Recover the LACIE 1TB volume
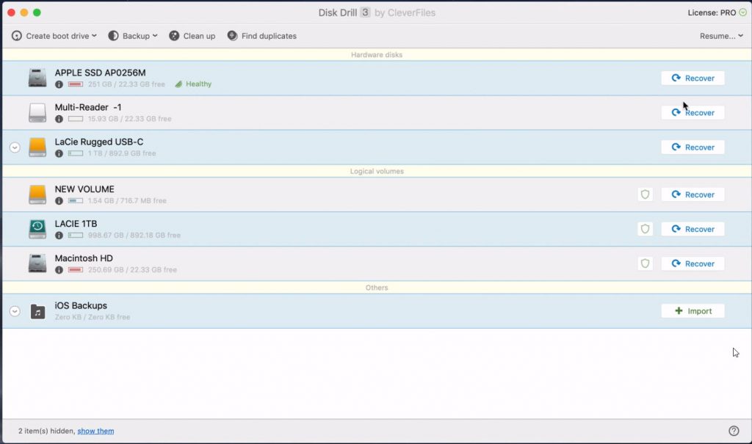 click(693, 229)
